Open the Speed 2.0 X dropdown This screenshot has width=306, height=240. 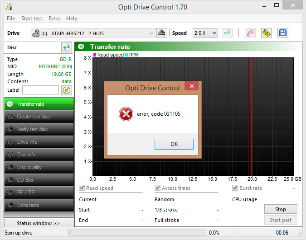(x=205, y=33)
